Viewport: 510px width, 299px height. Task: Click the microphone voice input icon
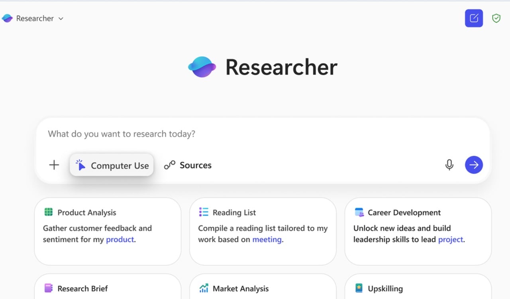click(449, 165)
